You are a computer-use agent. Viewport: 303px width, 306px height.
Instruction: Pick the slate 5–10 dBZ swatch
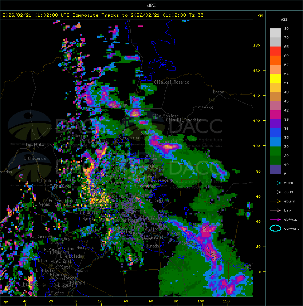[275, 169]
